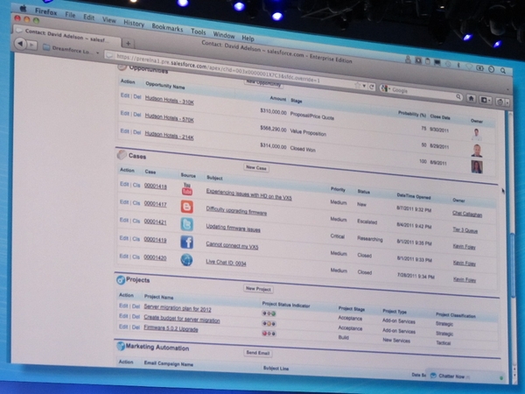Click status indicator for Server migration plan
This screenshot has height=394, width=525.
(269, 313)
